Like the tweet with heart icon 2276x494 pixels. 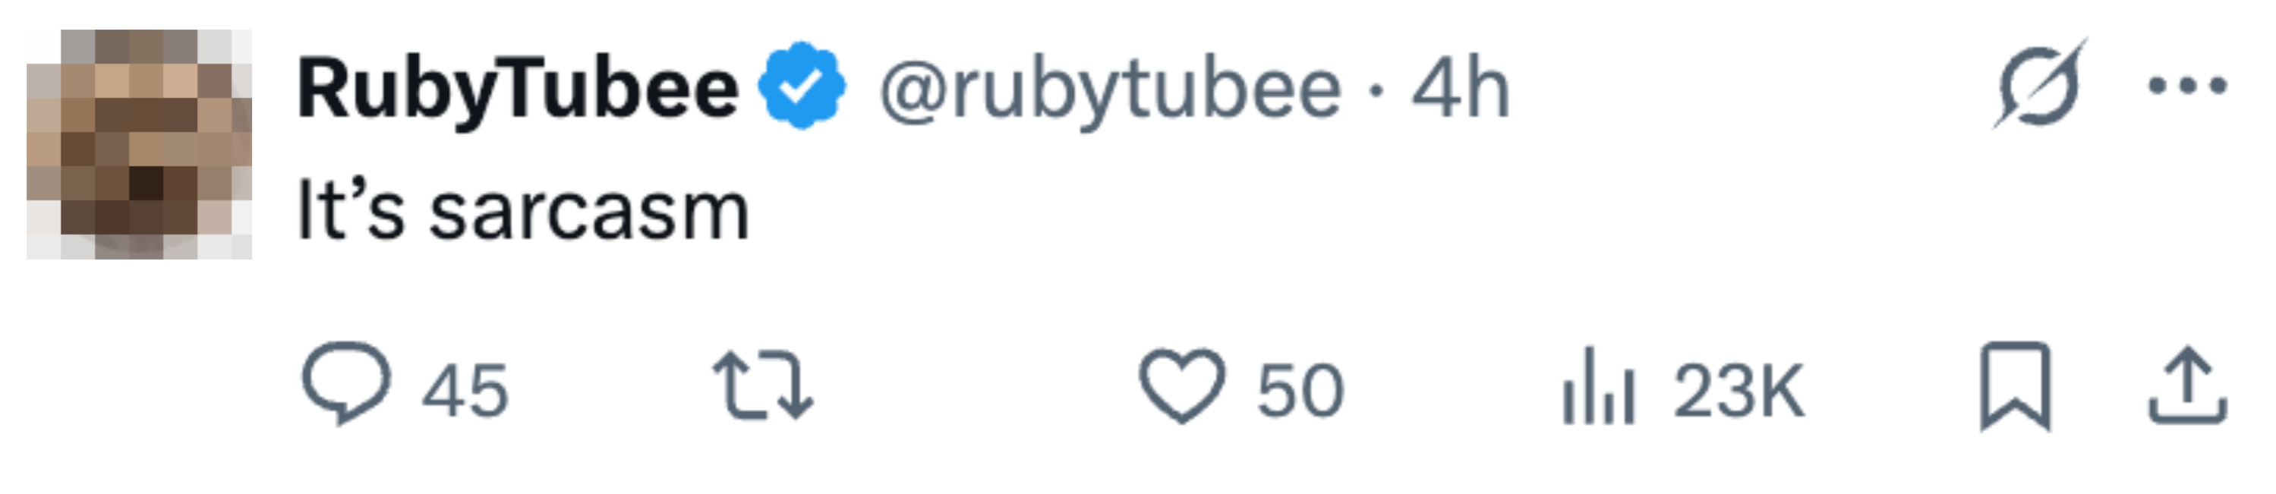[x=1181, y=385]
